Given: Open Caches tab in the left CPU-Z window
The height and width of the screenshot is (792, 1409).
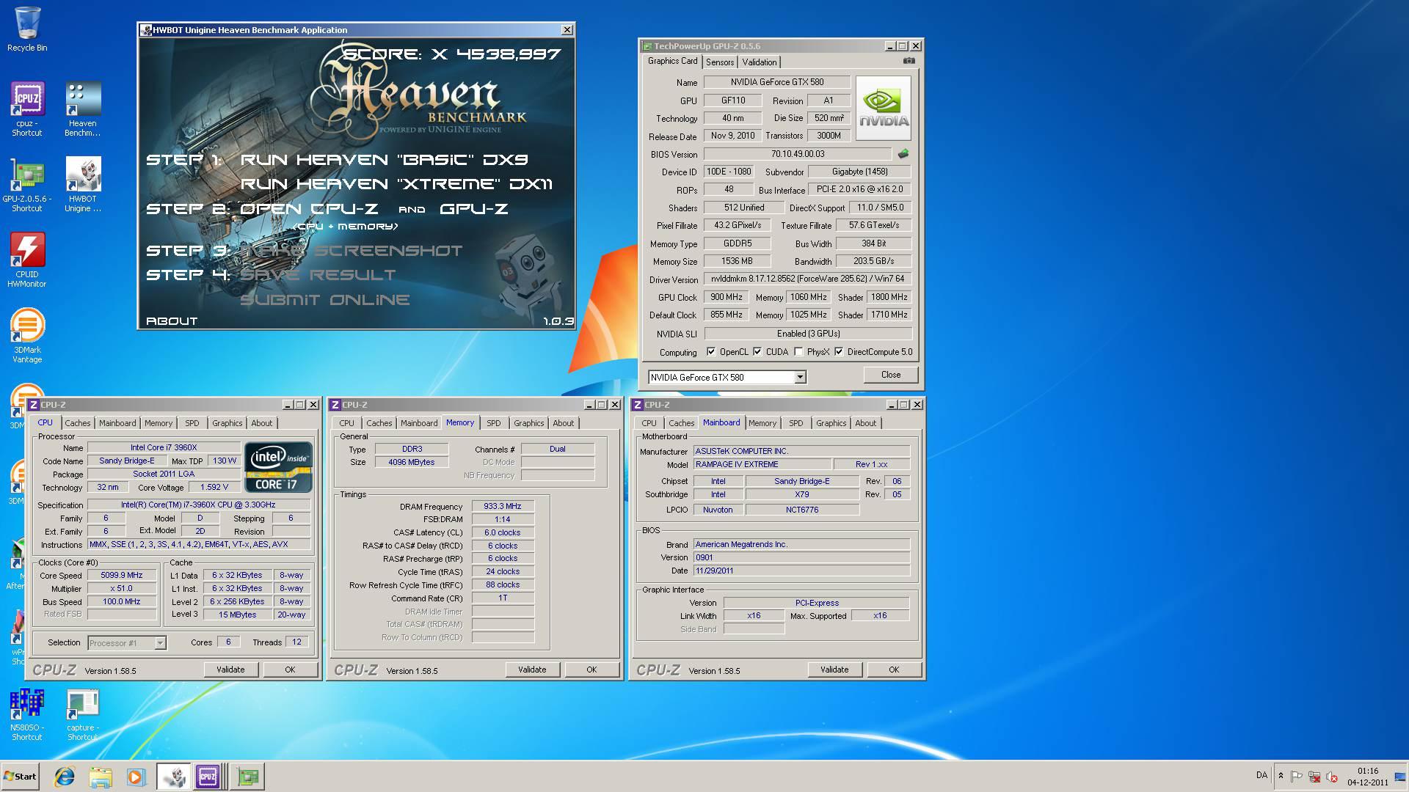Looking at the screenshot, I should click(77, 423).
